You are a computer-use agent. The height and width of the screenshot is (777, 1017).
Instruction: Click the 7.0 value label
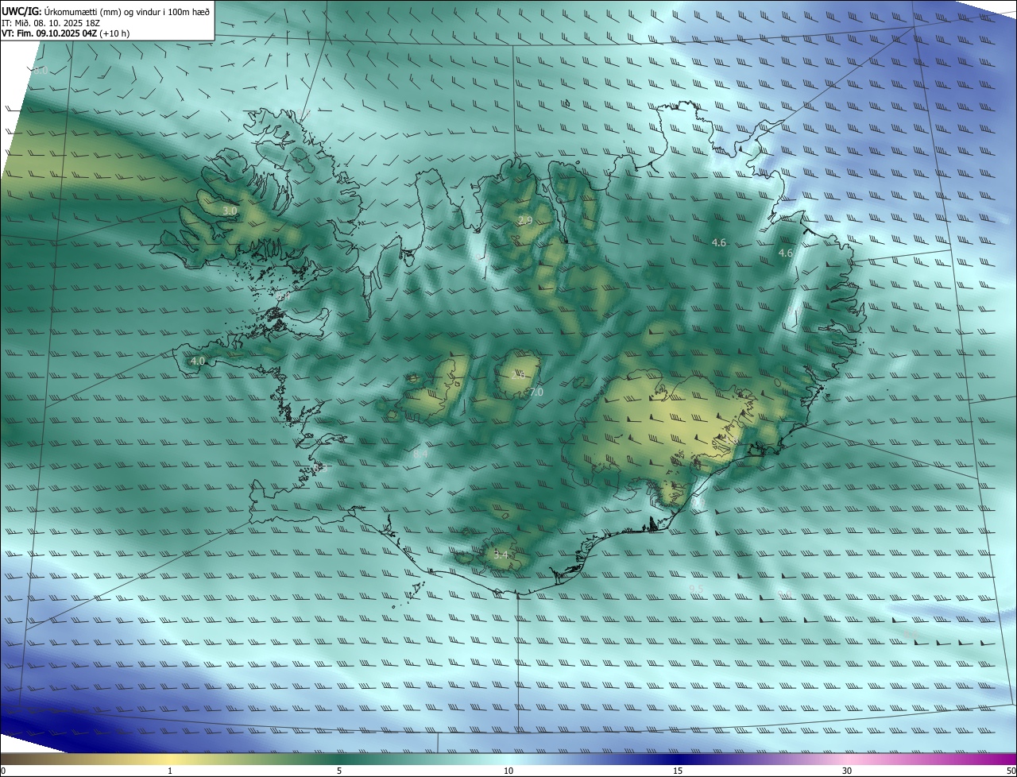536,392
